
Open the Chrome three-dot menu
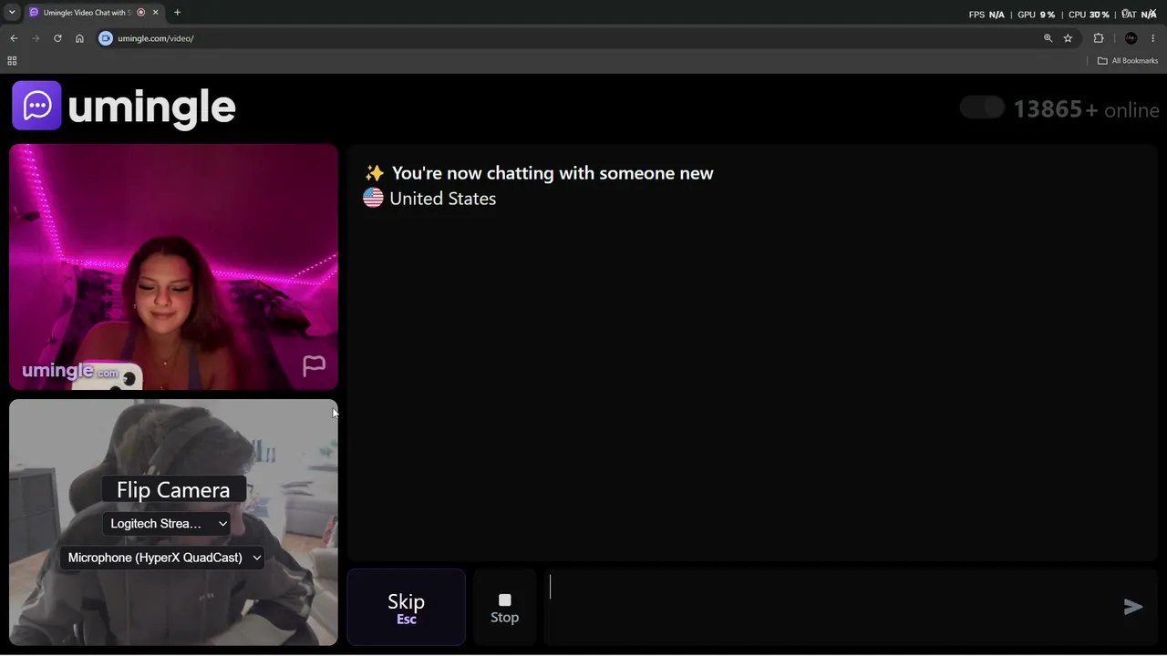click(1153, 38)
